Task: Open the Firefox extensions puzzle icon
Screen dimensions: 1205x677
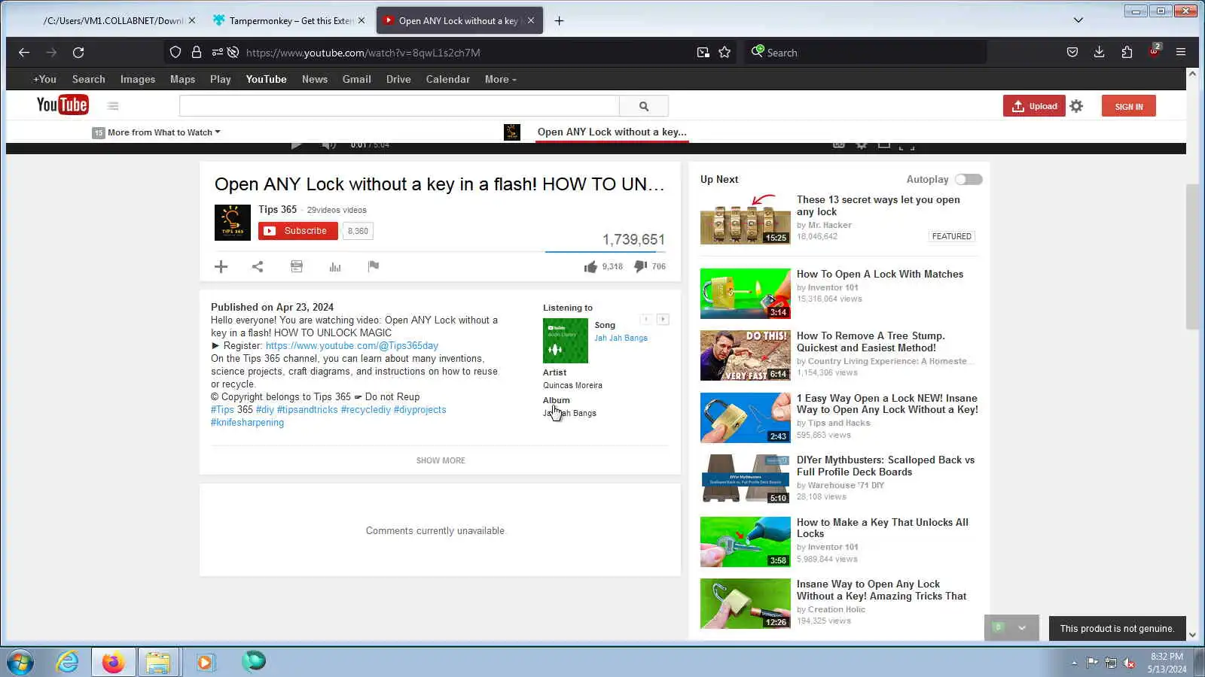Action: coord(1127,53)
